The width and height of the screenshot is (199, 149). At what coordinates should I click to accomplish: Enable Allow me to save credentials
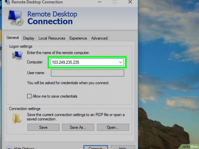pos(29,96)
